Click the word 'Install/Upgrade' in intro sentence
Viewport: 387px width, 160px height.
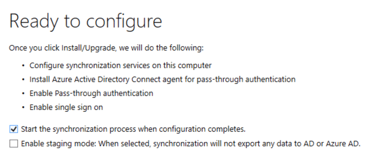point(89,48)
